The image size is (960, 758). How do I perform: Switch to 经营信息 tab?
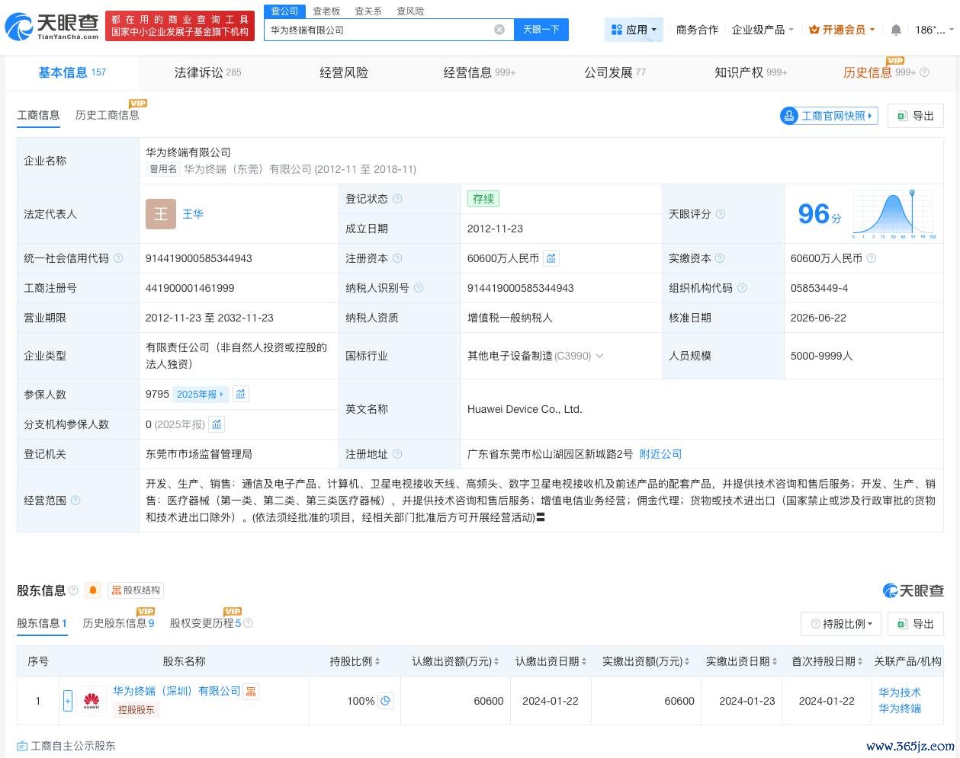(479, 72)
